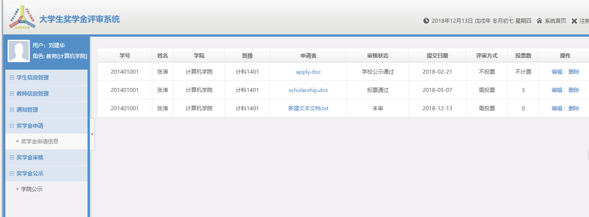Image resolution: width=589 pixels, height=217 pixels.
Task: Click the 学校公示通过 status cell
Action: (x=378, y=71)
